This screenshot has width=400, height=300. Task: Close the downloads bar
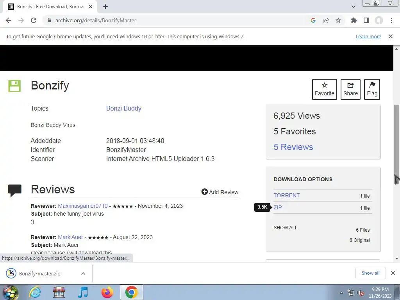(393, 273)
